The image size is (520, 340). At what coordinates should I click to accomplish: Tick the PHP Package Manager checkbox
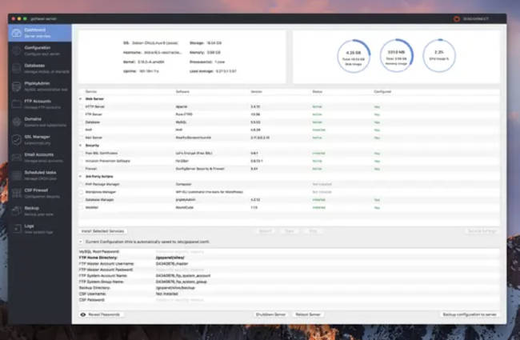click(80, 183)
